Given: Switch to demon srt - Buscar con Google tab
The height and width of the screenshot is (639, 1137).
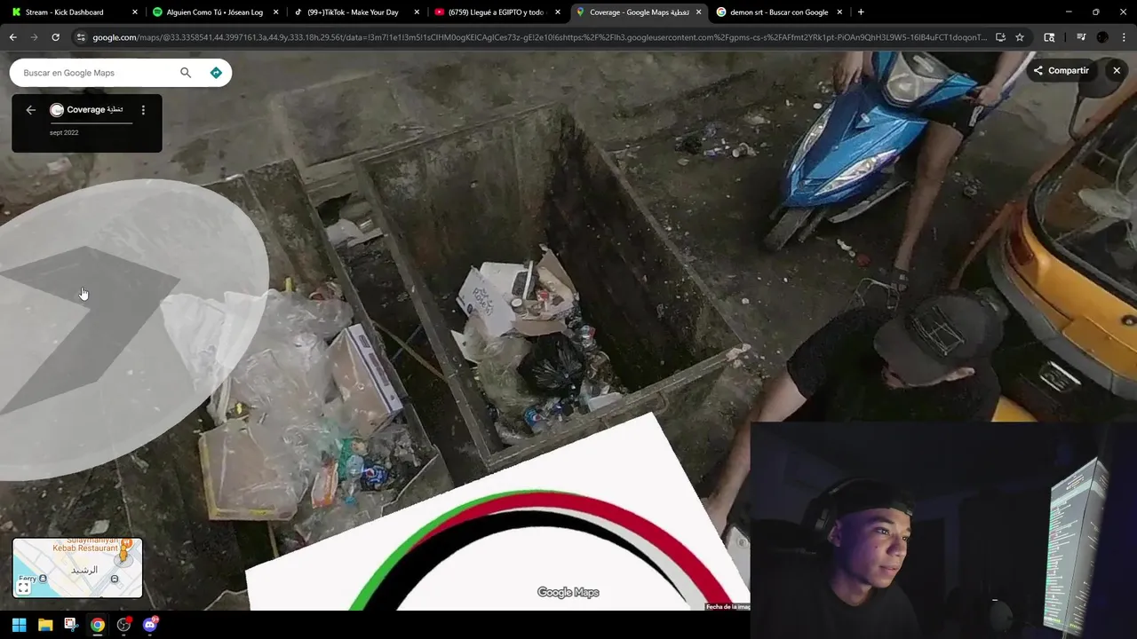Looking at the screenshot, I should 777,12.
